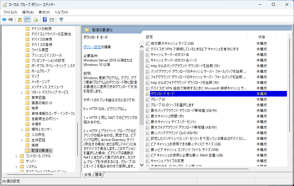The height and width of the screenshot is (186, 294).
Task: Click the Back arrow in the toolbar
Action: point(4,20)
